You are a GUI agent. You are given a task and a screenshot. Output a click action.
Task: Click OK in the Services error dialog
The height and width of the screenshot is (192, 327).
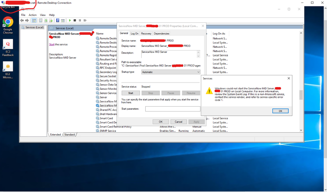[x=280, y=111]
